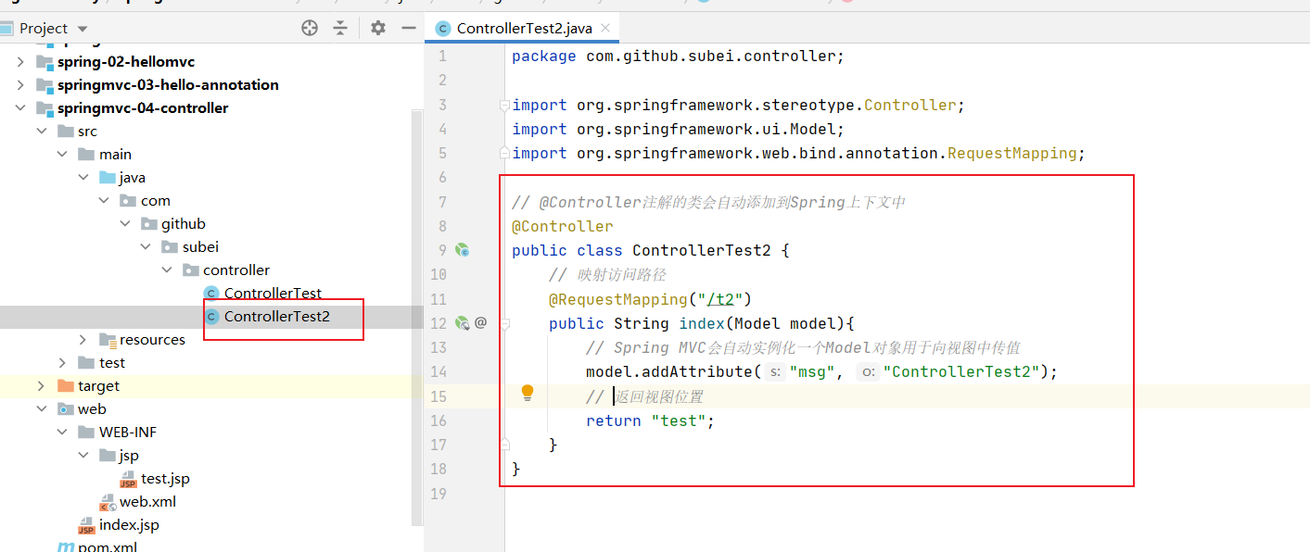Screen dimensions: 1310x552
Task: Expand the spring-02-hellomvc module
Action: coord(20,62)
